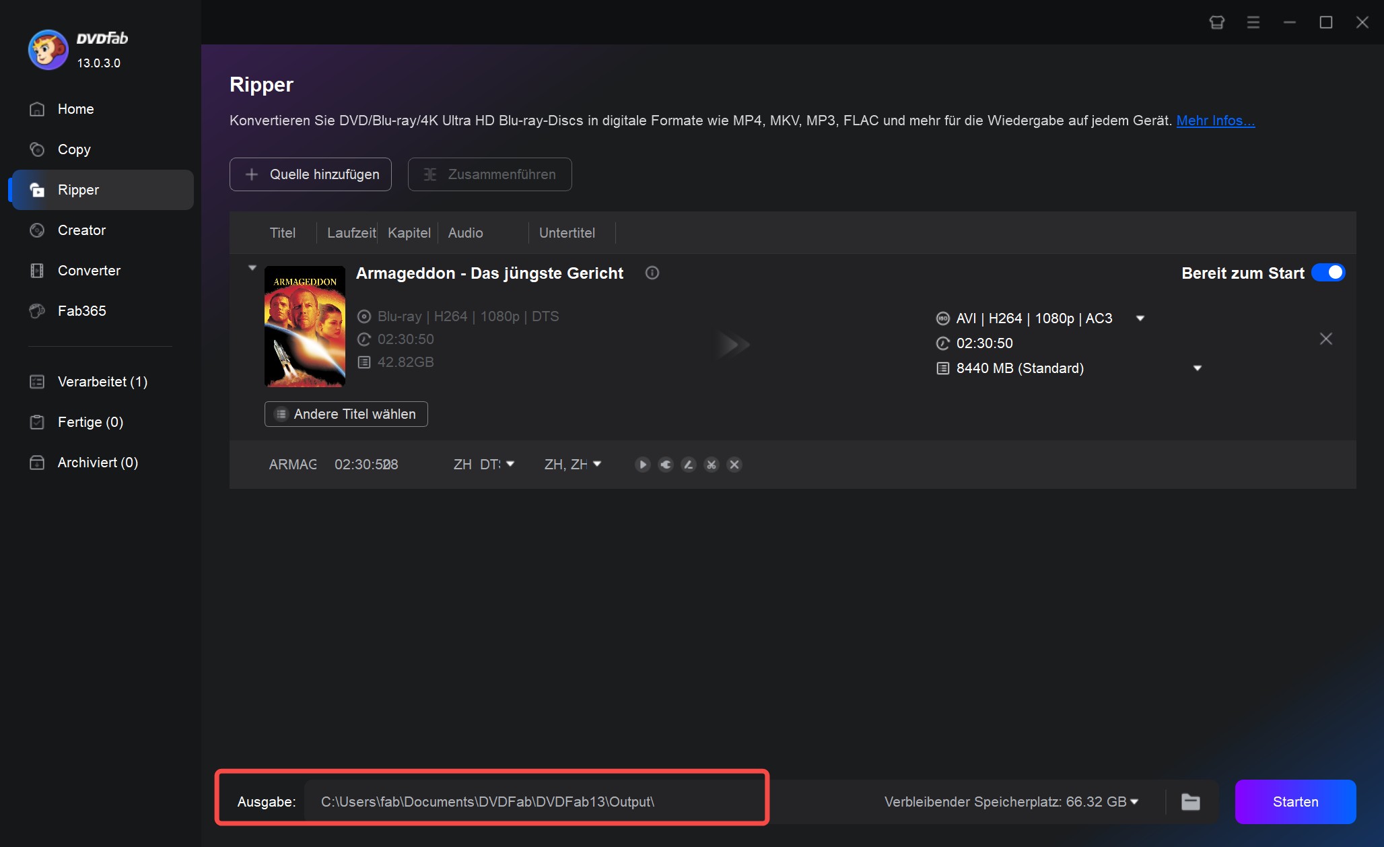
Task: Click the DVDFab monkey logo
Action: (48, 49)
